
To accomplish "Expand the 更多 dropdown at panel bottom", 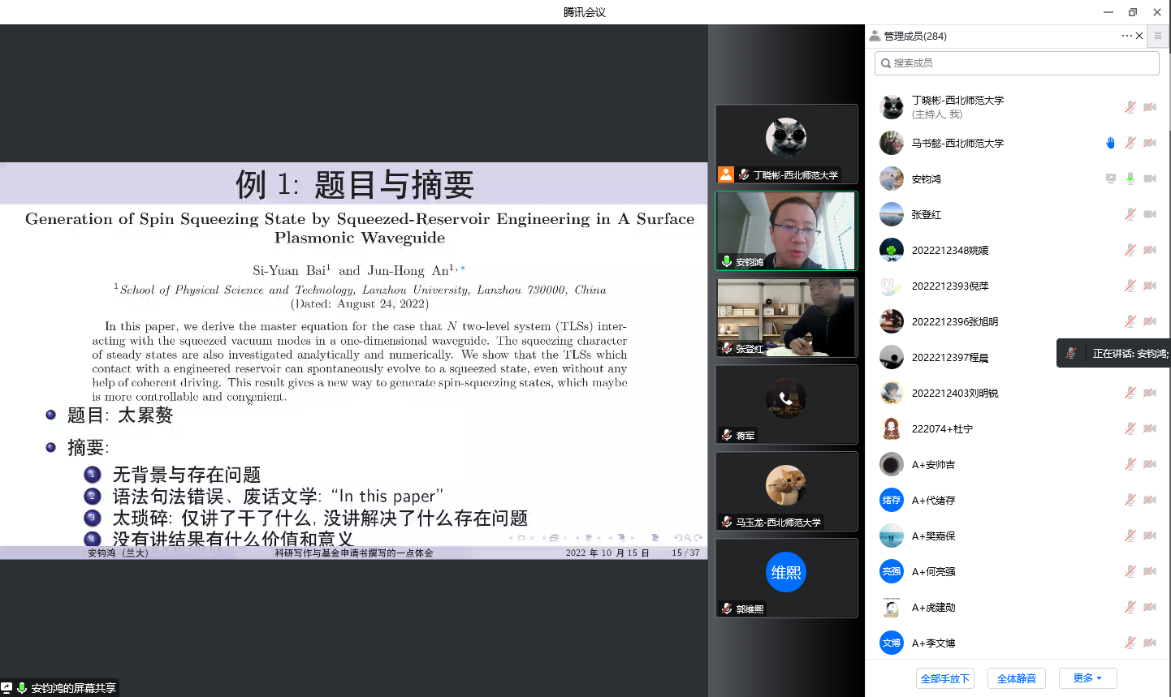I will (1087, 678).
